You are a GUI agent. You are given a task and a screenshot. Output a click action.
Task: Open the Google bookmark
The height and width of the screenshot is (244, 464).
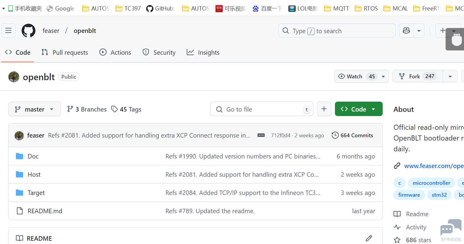[61, 8]
